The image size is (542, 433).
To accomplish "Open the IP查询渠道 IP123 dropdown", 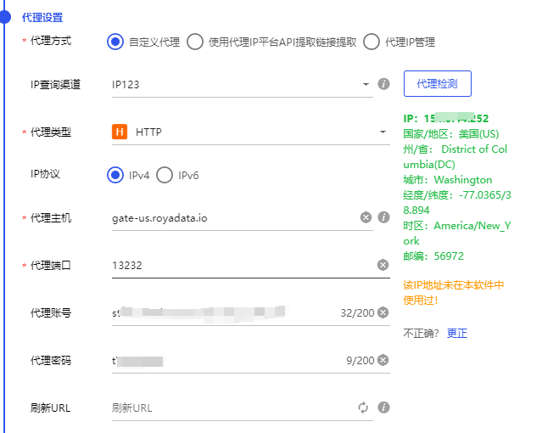I will [x=241, y=84].
